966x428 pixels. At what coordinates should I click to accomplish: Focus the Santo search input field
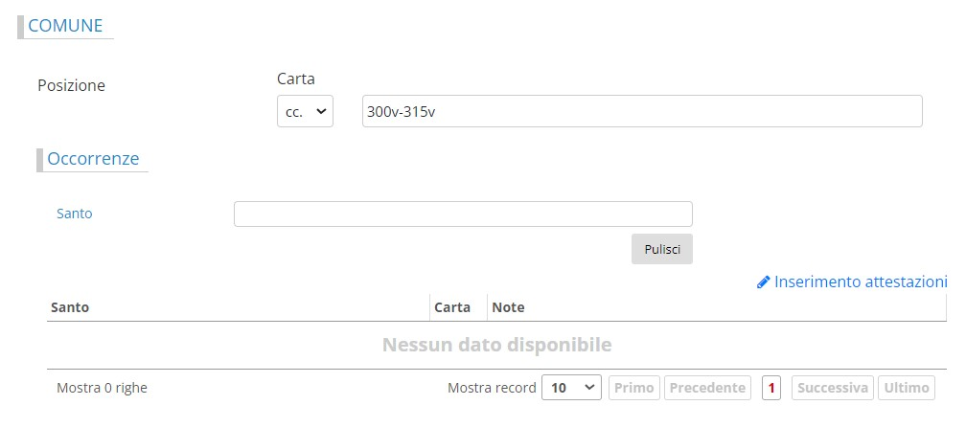(463, 214)
